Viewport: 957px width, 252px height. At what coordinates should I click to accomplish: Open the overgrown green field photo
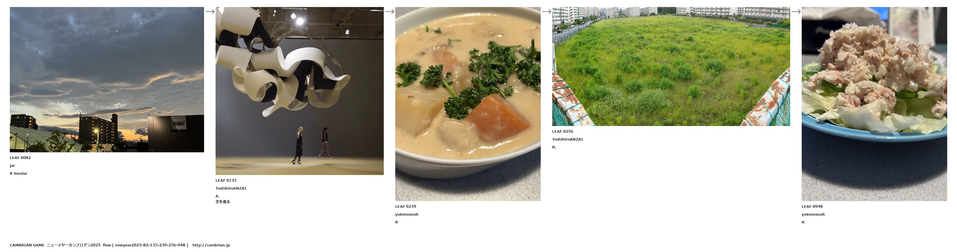(671, 66)
